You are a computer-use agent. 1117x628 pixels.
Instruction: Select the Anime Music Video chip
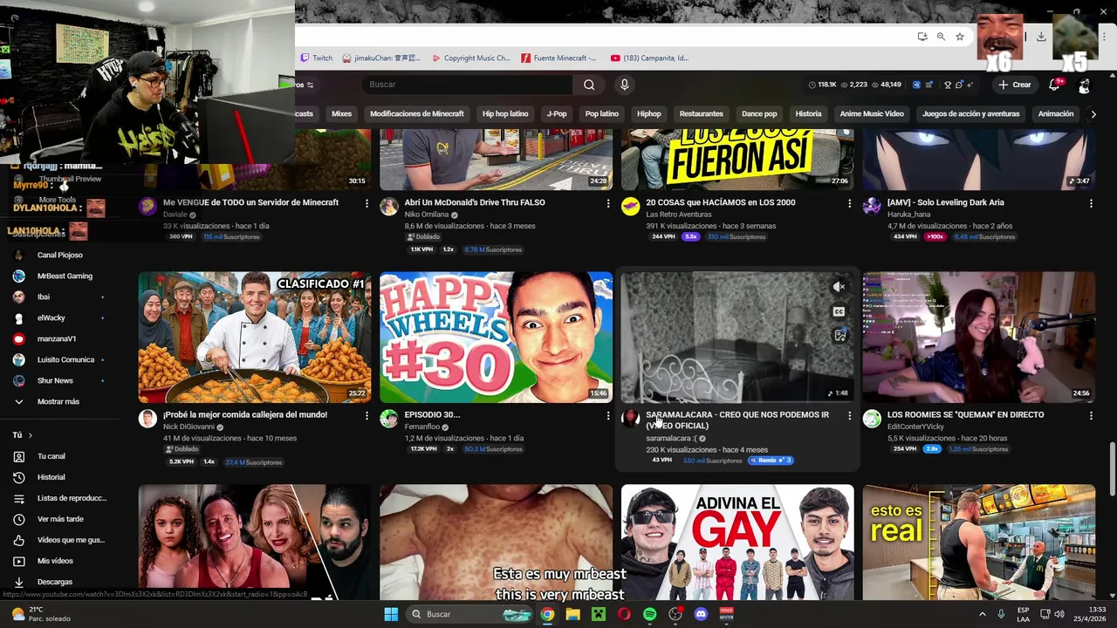pos(872,113)
